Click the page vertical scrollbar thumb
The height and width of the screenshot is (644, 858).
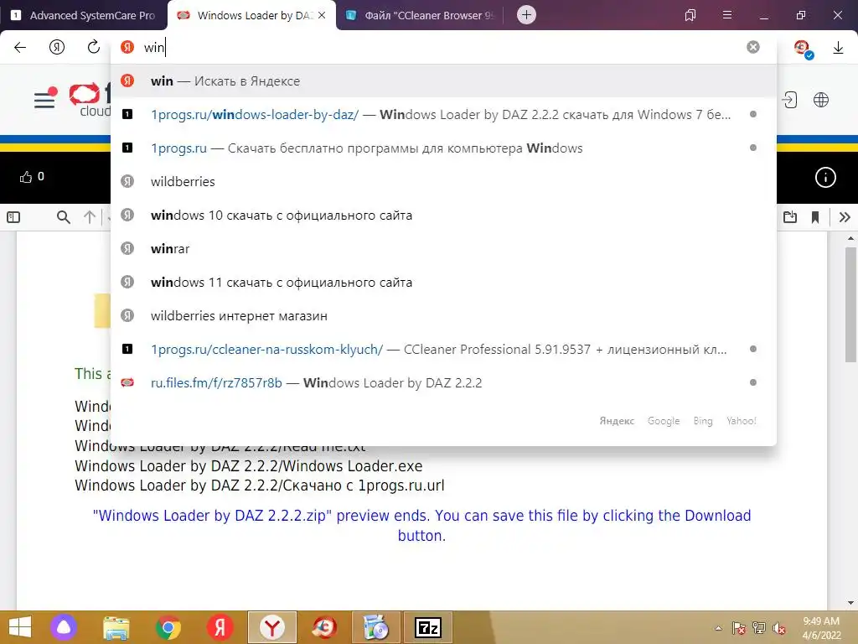pyautogui.click(x=850, y=303)
